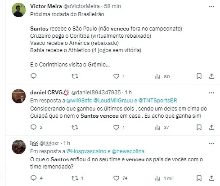Retweet daniel CRVG's reply
This screenshot has height=186, width=220.
75,128
